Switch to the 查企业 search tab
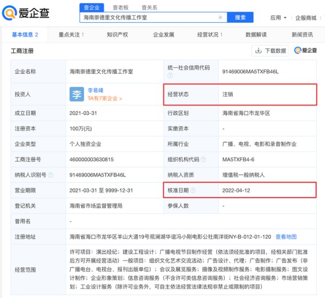 click(92, 8)
